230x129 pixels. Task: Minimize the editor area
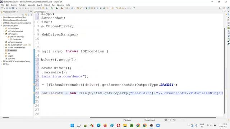(222, 11)
